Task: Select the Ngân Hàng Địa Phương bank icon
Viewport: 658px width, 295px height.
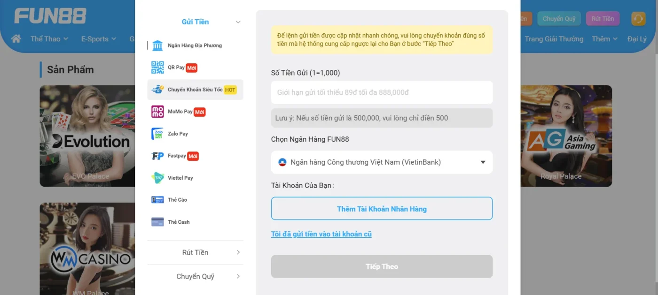Action: pyautogui.click(x=157, y=45)
